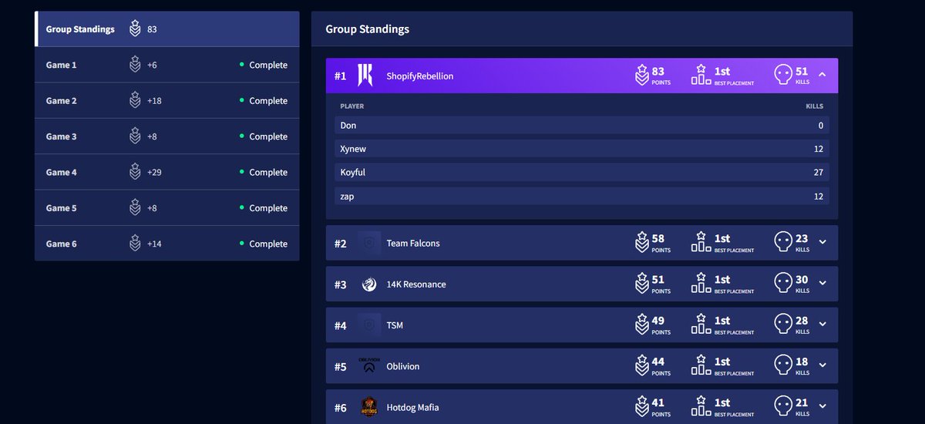Click the badge icon beside Game 2

(x=135, y=100)
